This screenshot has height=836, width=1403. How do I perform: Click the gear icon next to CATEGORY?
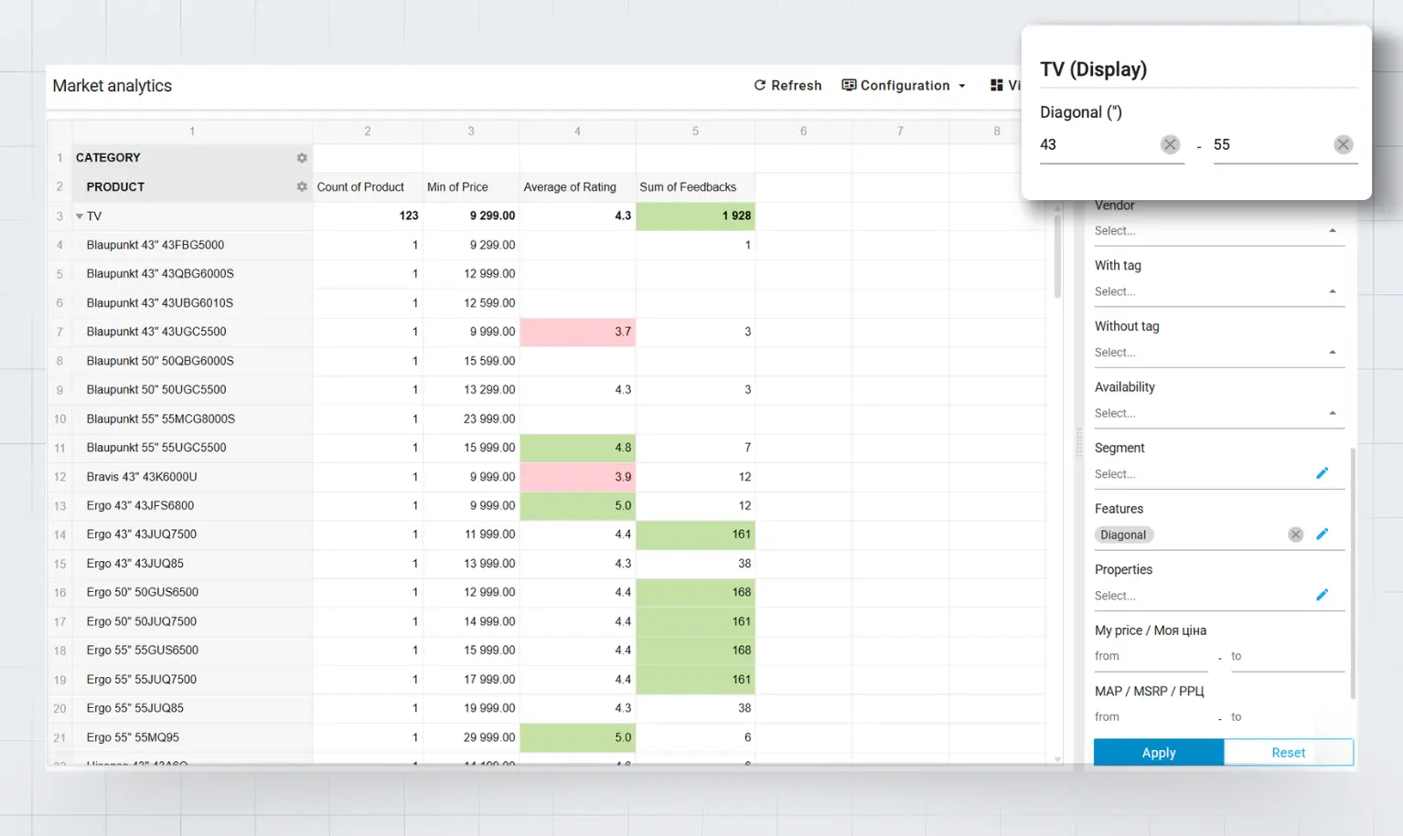pyautogui.click(x=302, y=157)
